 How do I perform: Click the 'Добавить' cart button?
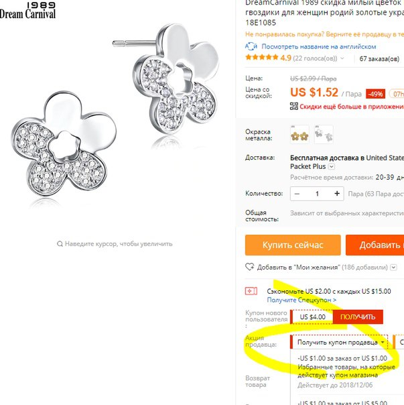[375, 245]
